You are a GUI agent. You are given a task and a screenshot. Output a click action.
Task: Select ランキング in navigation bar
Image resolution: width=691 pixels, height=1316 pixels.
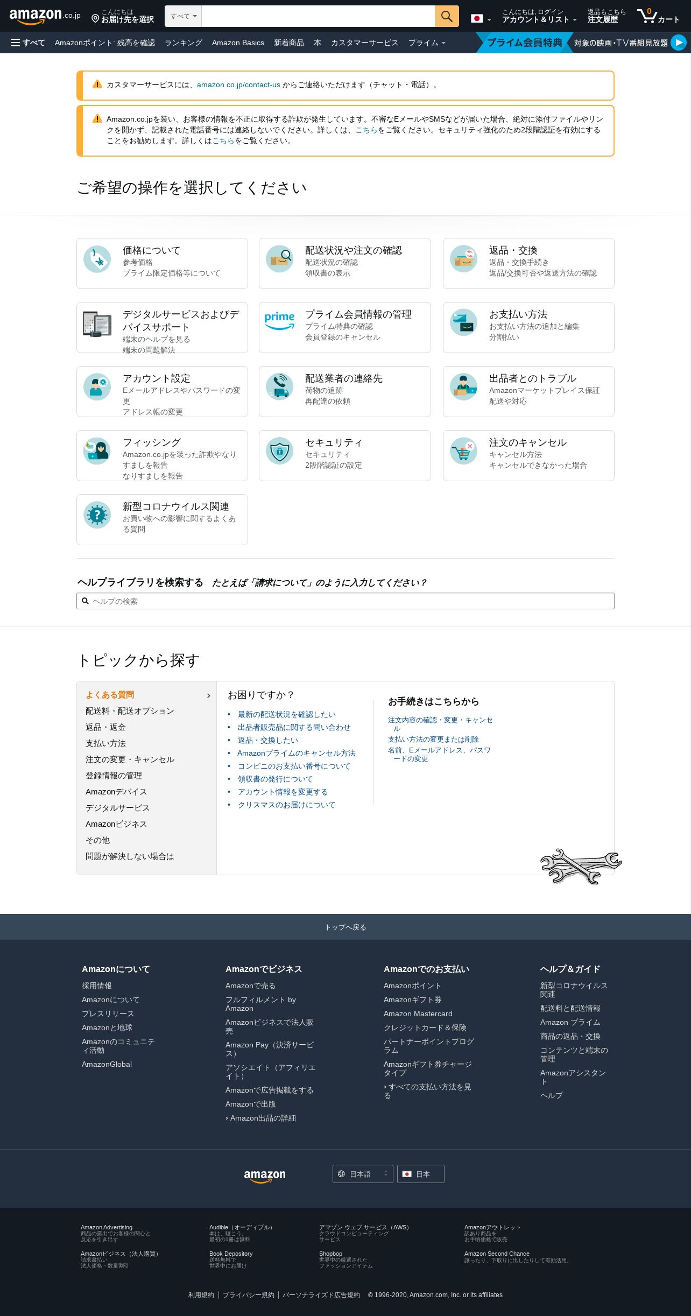coord(184,43)
